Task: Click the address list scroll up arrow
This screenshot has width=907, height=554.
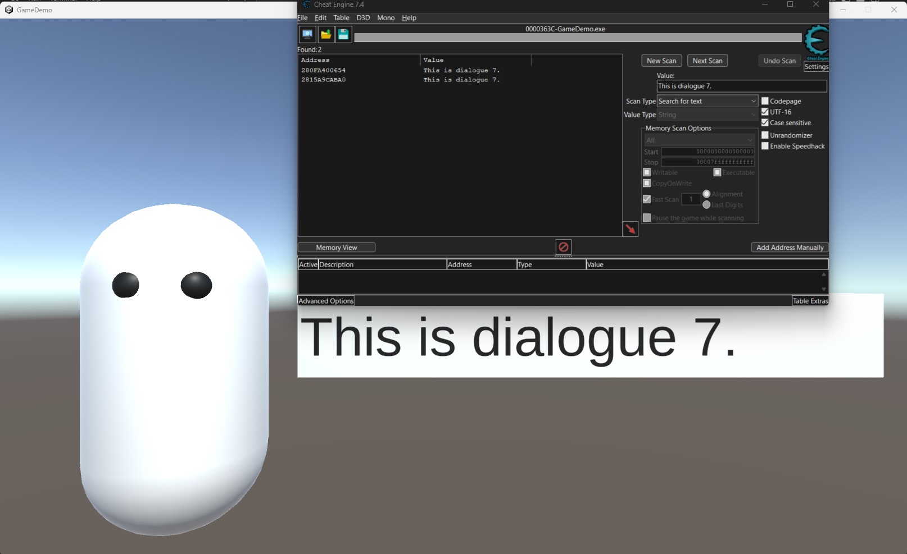Action: point(824,274)
